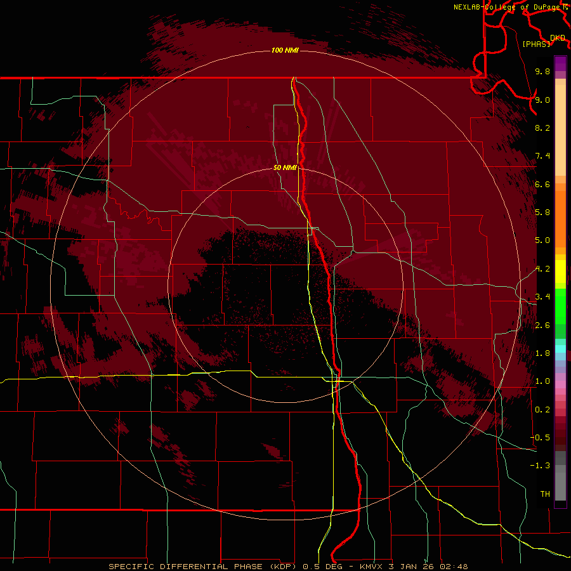Click the 50 NMI range ring label
Screen dimensions: 571x571
(285, 167)
